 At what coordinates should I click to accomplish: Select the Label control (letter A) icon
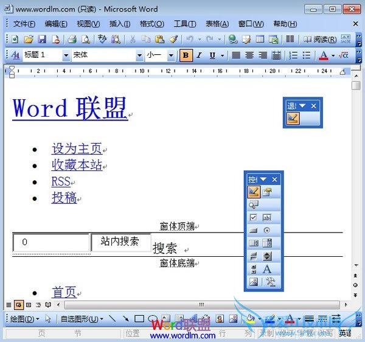[x=267, y=269]
